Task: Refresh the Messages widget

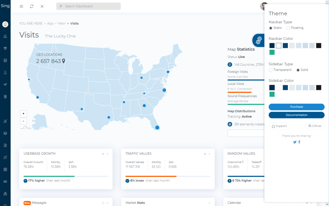Action: (103, 203)
